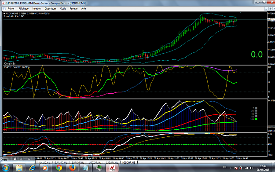Screen dimensions: 275x172
Task: Click the green 144 legend square
Action: click(256, 119)
